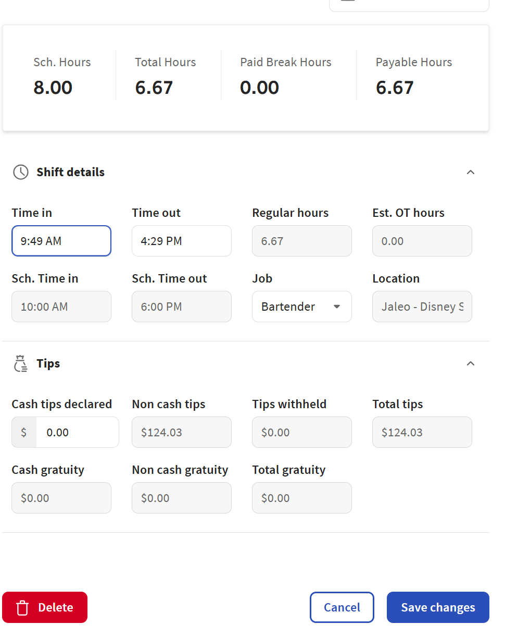This screenshot has width=505, height=636.
Task: Click the Time out label
Action: point(156,213)
